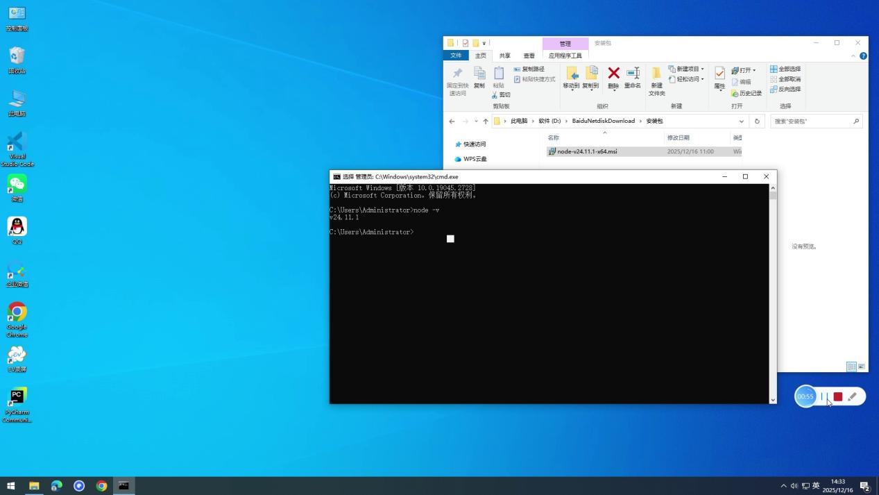
Task: Launch Google Chrome from the taskbar
Action: tap(101, 485)
